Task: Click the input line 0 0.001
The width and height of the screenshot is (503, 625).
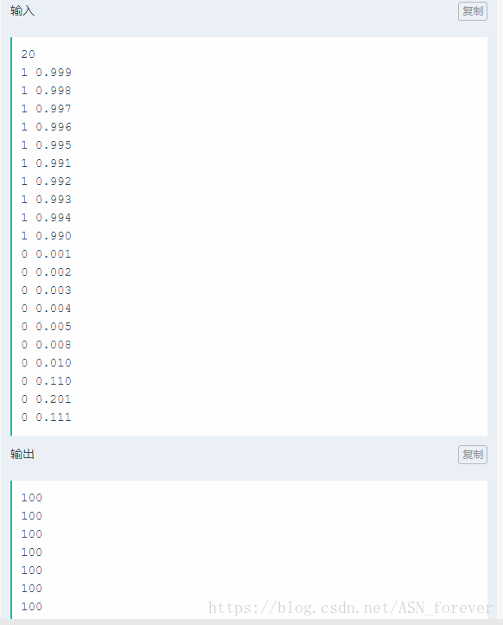Action: pyautogui.click(x=46, y=254)
